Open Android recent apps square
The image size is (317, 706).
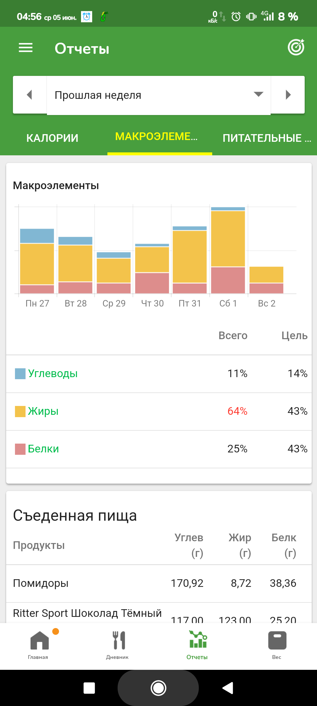[89, 688]
